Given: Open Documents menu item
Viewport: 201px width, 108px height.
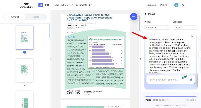Looking at the screenshot, I should coord(81,5).
